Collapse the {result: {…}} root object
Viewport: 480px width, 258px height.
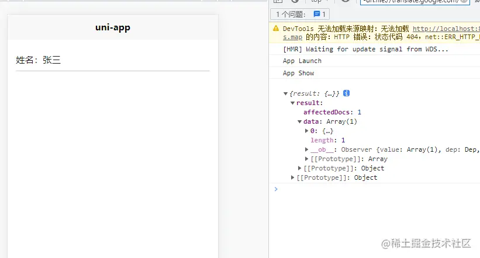(285, 93)
